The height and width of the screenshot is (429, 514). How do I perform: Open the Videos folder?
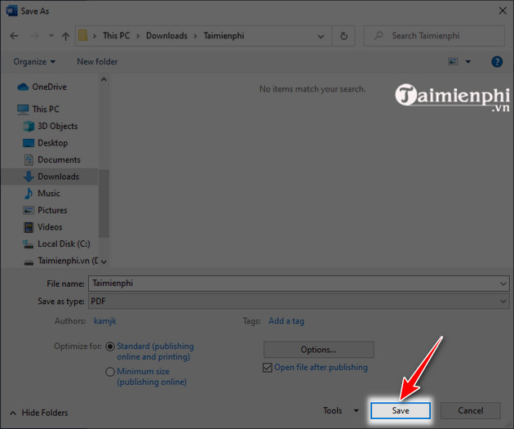click(x=50, y=227)
